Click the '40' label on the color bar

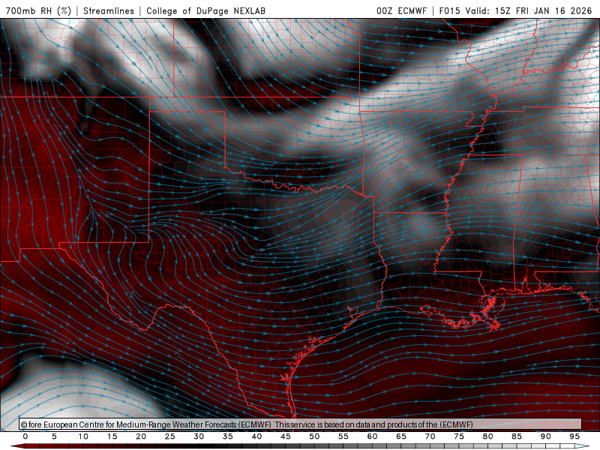256,436
